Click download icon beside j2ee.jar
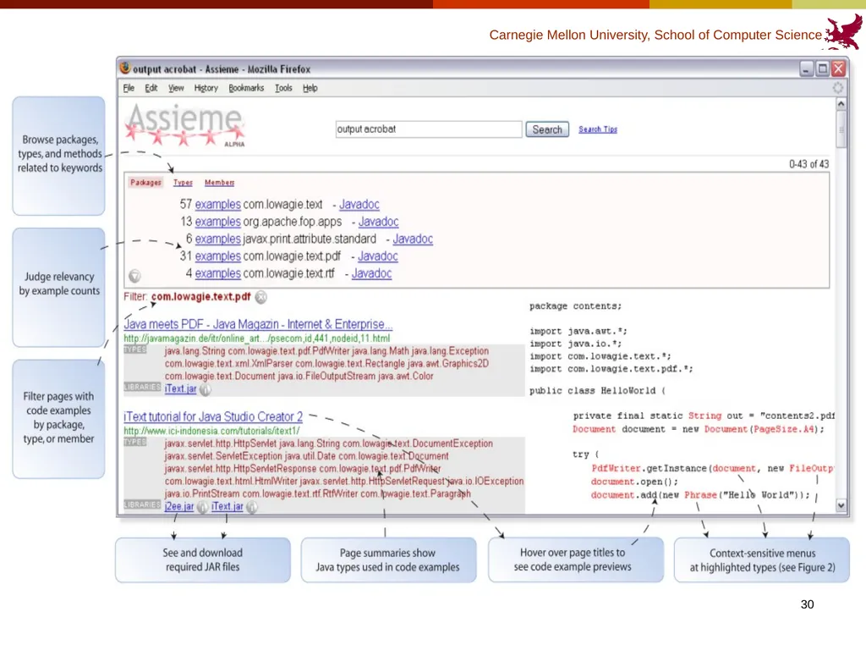This screenshot has height=650, width=866. coord(203,507)
